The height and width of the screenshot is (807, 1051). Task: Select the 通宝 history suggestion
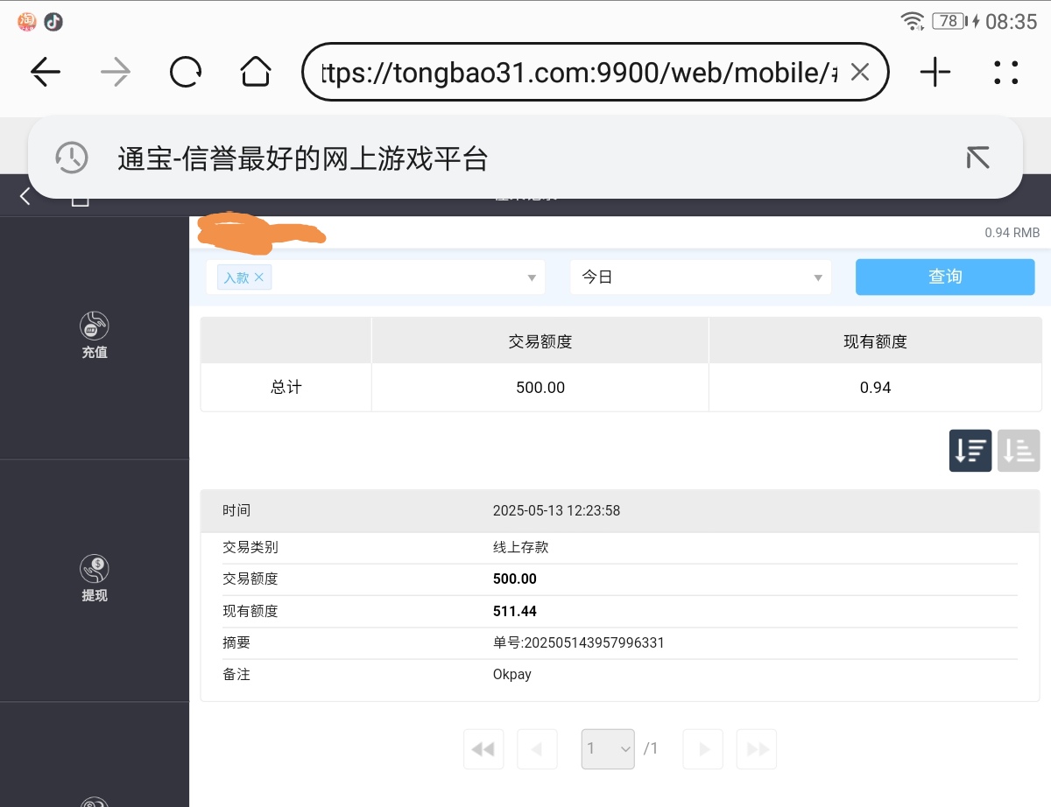[302, 158]
